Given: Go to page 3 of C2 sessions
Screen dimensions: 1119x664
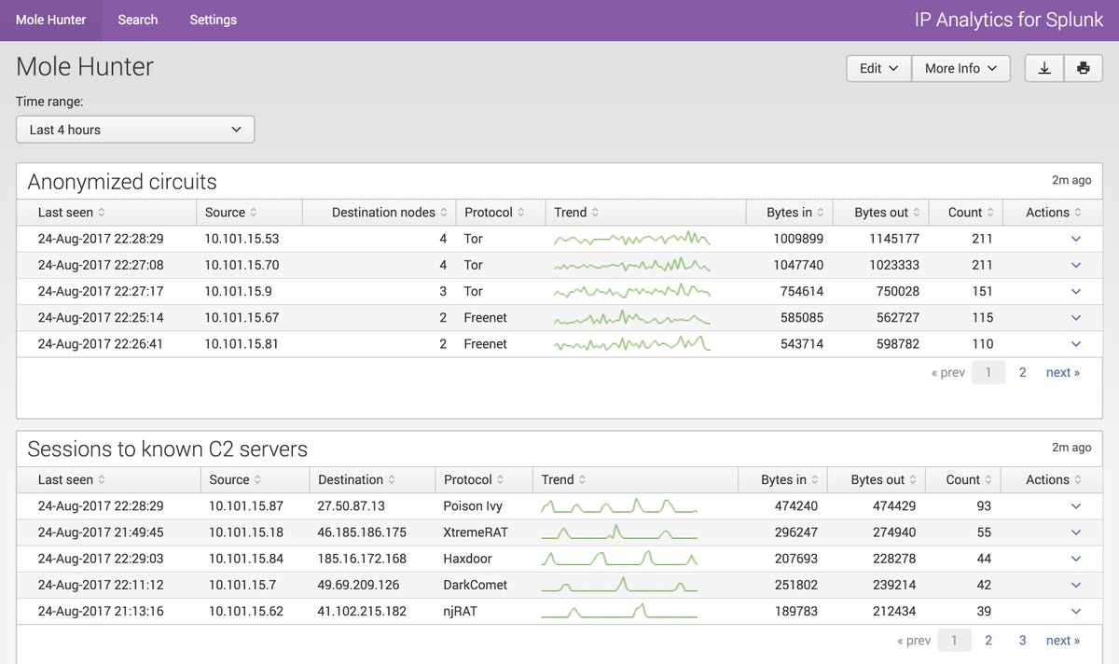Looking at the screenshot, I should [x=1023, y=640].
